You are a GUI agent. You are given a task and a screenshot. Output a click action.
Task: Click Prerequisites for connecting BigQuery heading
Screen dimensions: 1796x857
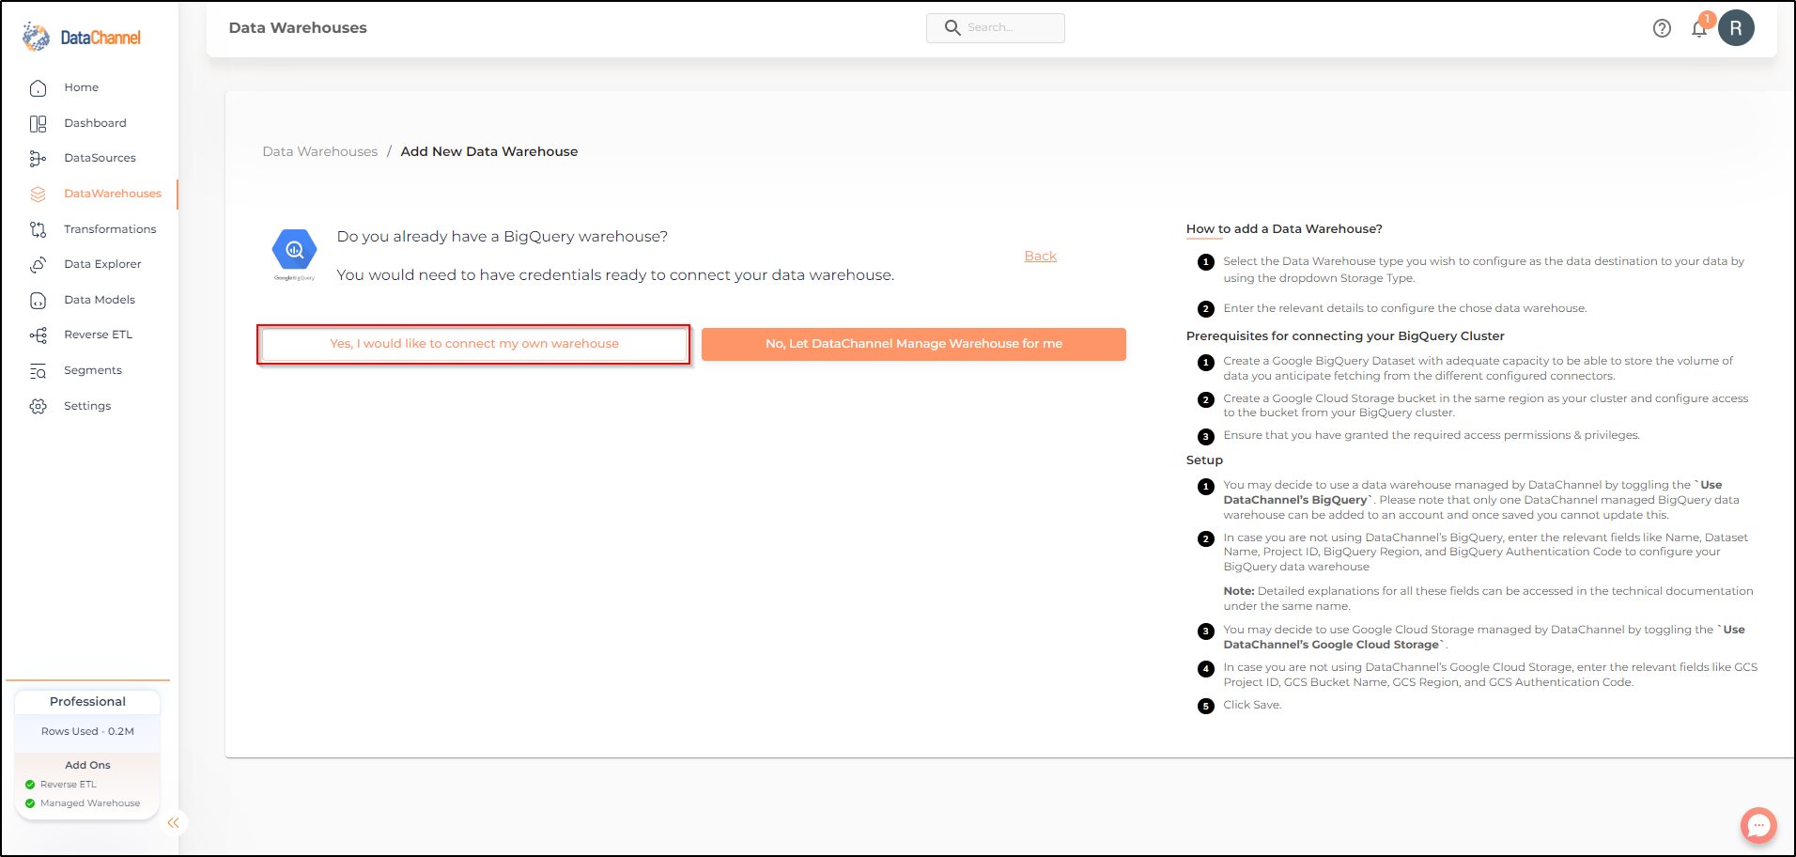click(1345, 336)
